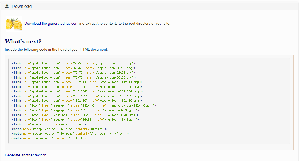Click the code line with apple-icon-76x76.png
This screenshot has height=161, width=299.
74,77
